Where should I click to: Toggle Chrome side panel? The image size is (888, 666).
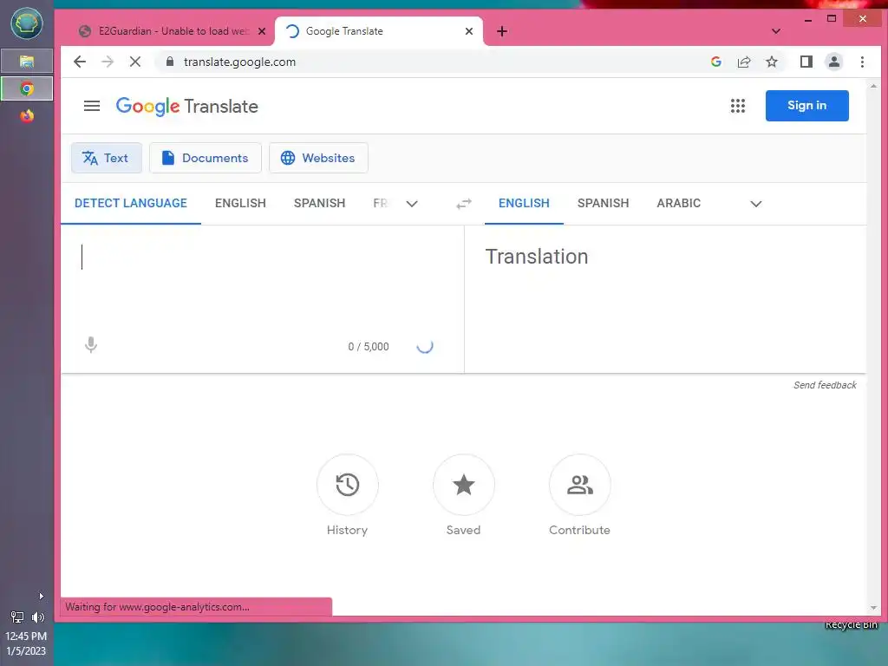point(806,62)
